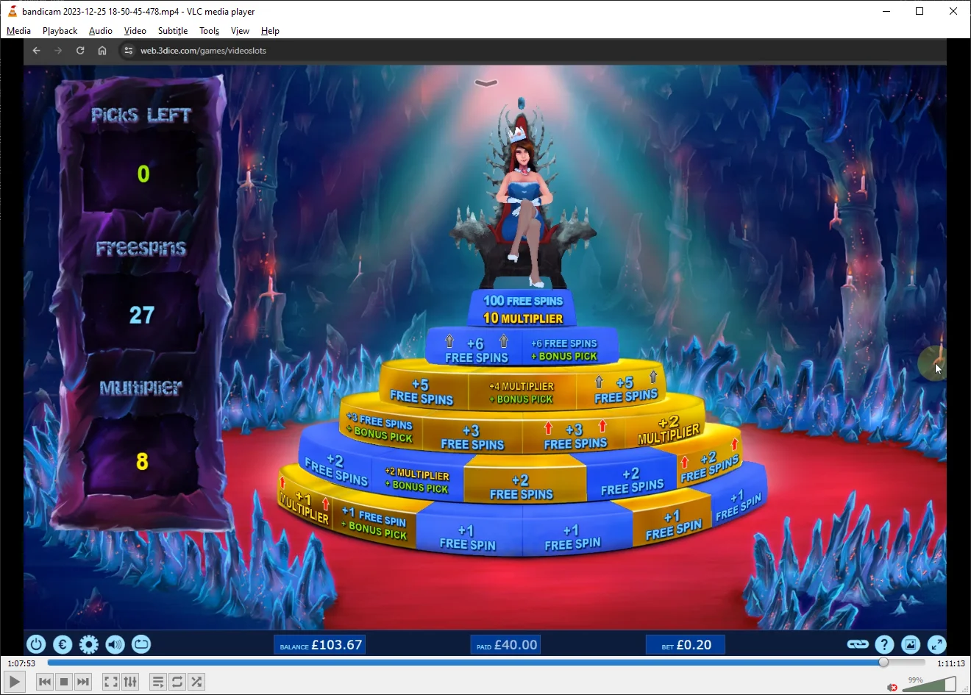Image resolution: width=971 pixels, height=695 pixels.
Task: Toggle random shuffle playback
Action: (x=196, y=682)
